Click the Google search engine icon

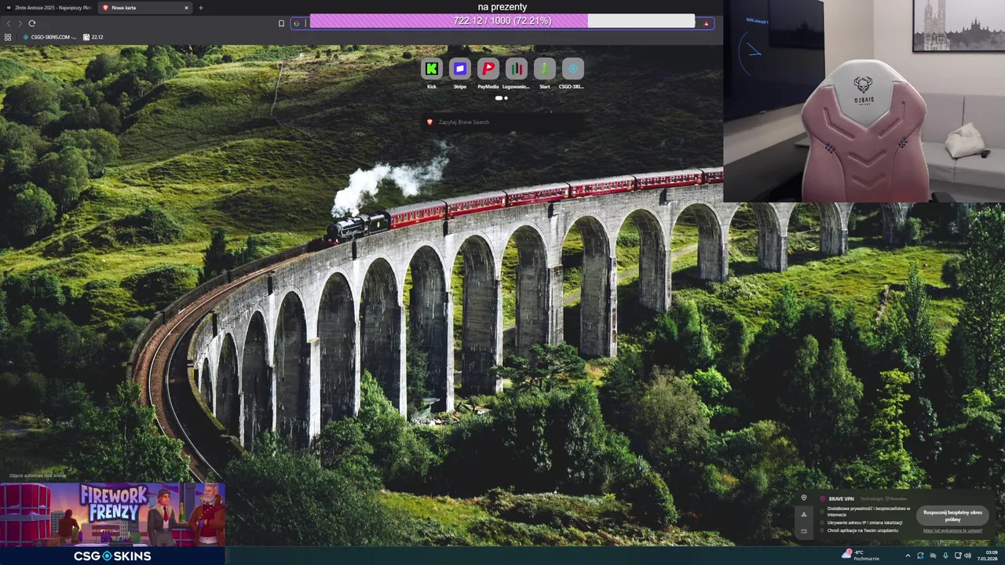(297, 24)
